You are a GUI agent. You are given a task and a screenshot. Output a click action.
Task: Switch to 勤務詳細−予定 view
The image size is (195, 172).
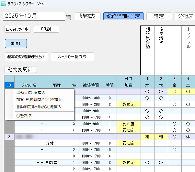(123, 16)
